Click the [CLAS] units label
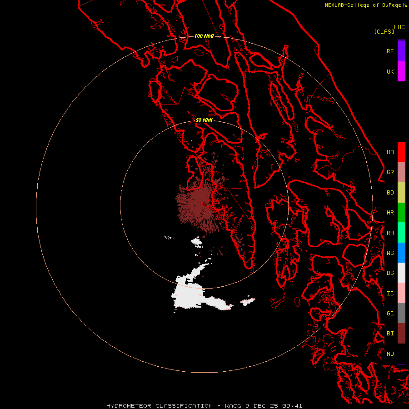Image resolution: width=409 pixels, height=409 pixels. [x=384, y=31]
